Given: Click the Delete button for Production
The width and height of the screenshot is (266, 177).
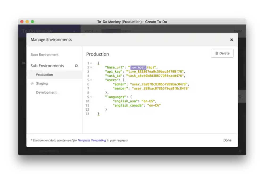Looking at the screenshot, I should click(x=222, y=53).
